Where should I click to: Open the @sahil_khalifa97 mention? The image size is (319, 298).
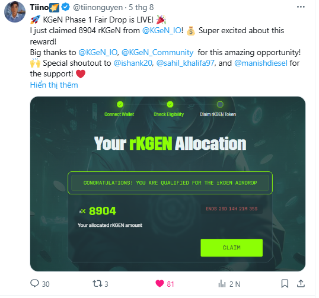point(185,63)
